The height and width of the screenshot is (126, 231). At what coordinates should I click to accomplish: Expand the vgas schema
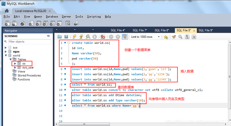(6, 52)
